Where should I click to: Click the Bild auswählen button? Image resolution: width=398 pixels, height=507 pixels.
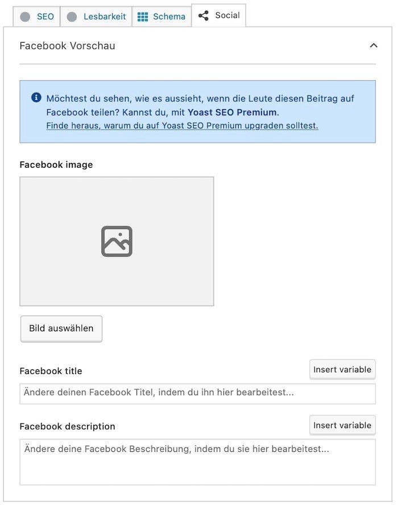[x=61, y=329]
